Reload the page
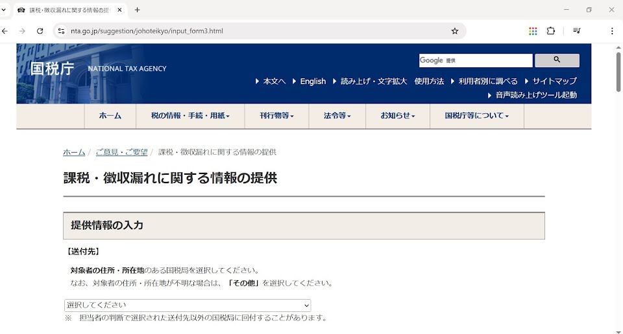The width and height of the screenshot is (623, 334). tap(40, 31)
